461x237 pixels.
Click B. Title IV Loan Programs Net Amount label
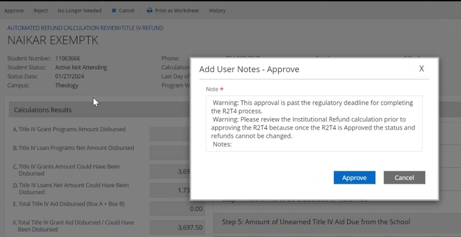(x=73, y=148)
